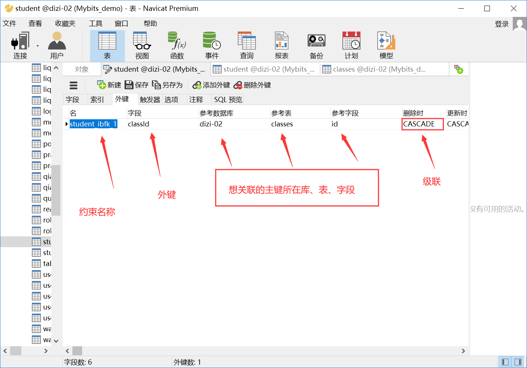Switch to the 触发器 tab

(x=150, y=99)
